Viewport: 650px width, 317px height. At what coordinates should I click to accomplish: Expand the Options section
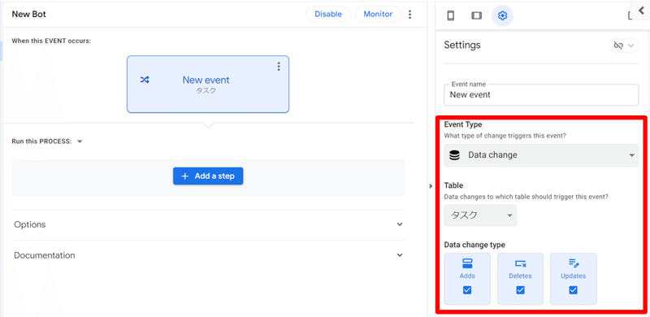tap(208, 224)
